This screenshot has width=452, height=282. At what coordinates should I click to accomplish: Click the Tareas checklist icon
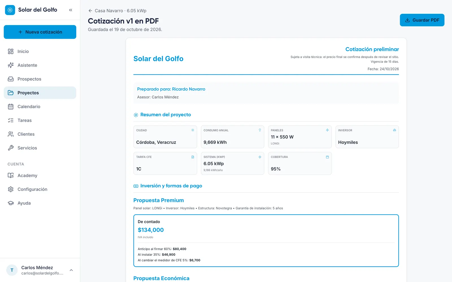click(x=11, y=120)
